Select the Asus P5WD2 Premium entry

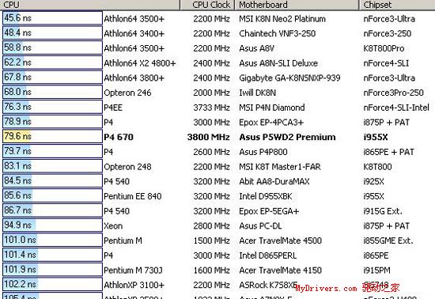(287, 137)
